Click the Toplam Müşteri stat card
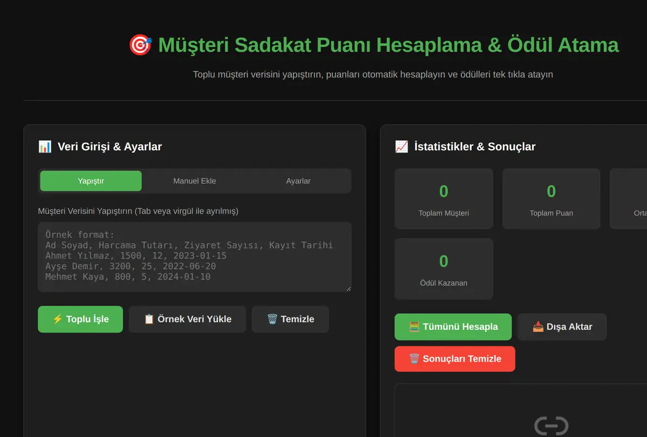 (444, 199)
